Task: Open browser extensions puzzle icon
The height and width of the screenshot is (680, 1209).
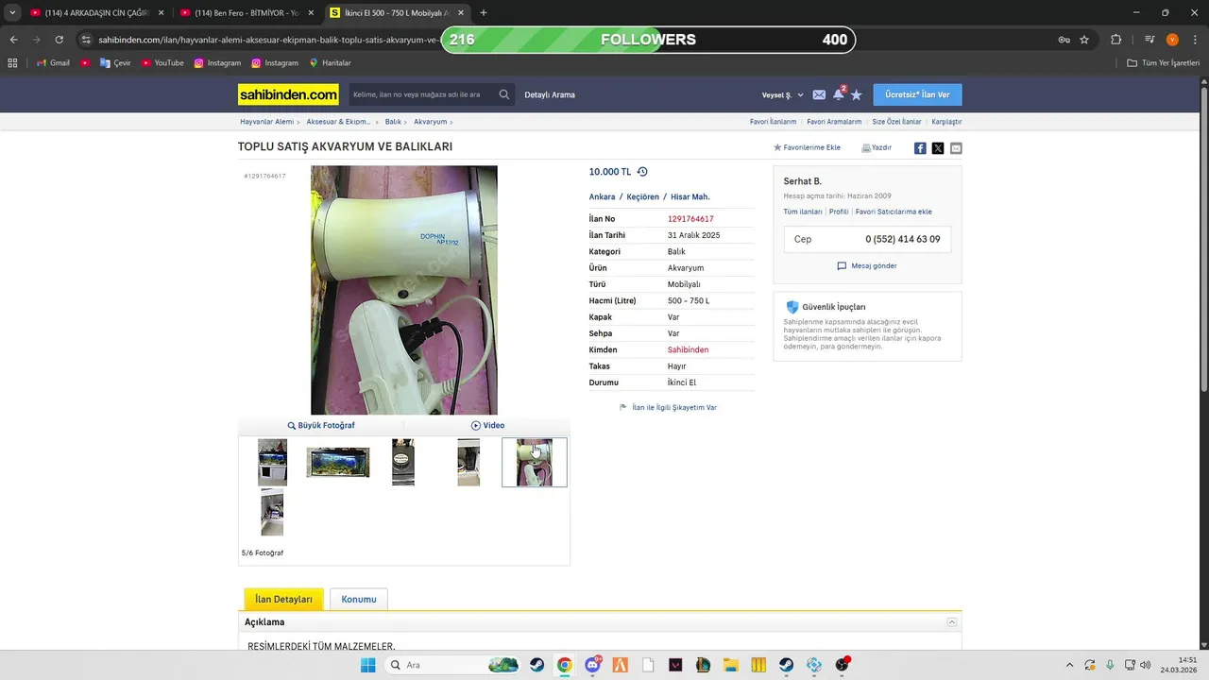Action: point(1115,40)
